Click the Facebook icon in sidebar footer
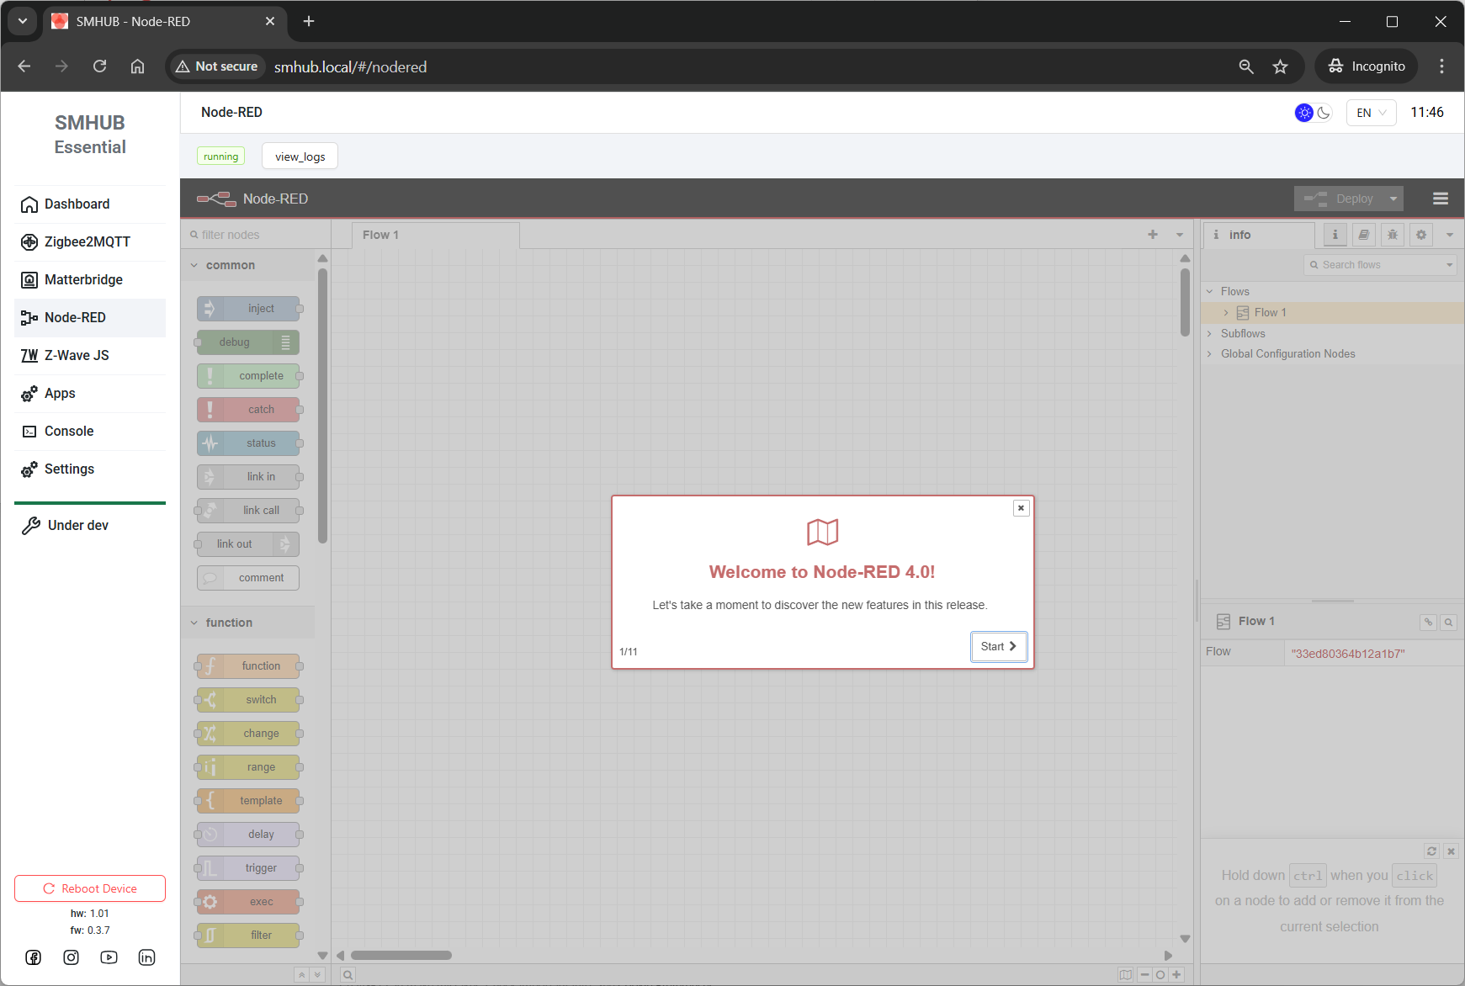The image size is (1465, 986). click(x=34, y=957)
